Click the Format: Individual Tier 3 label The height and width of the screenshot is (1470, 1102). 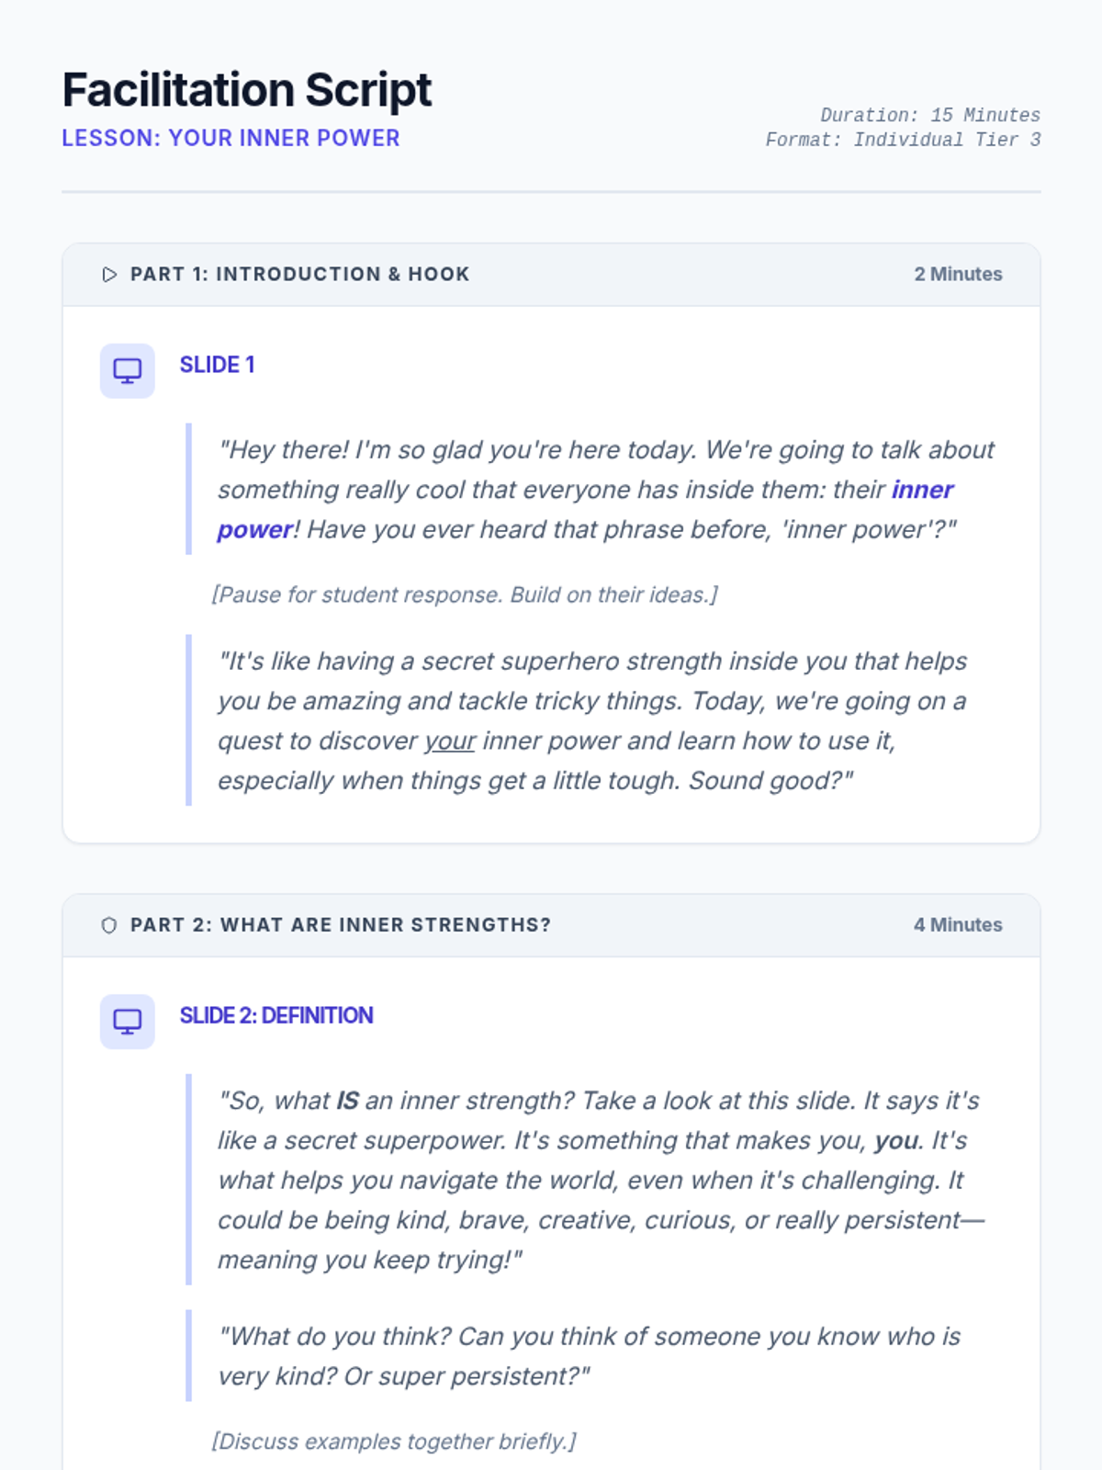(904, 140)
